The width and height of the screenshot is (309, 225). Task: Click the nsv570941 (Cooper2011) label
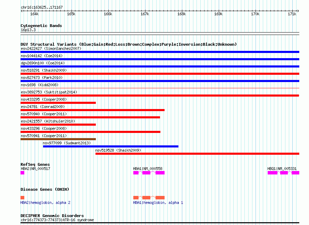(44, 136)
